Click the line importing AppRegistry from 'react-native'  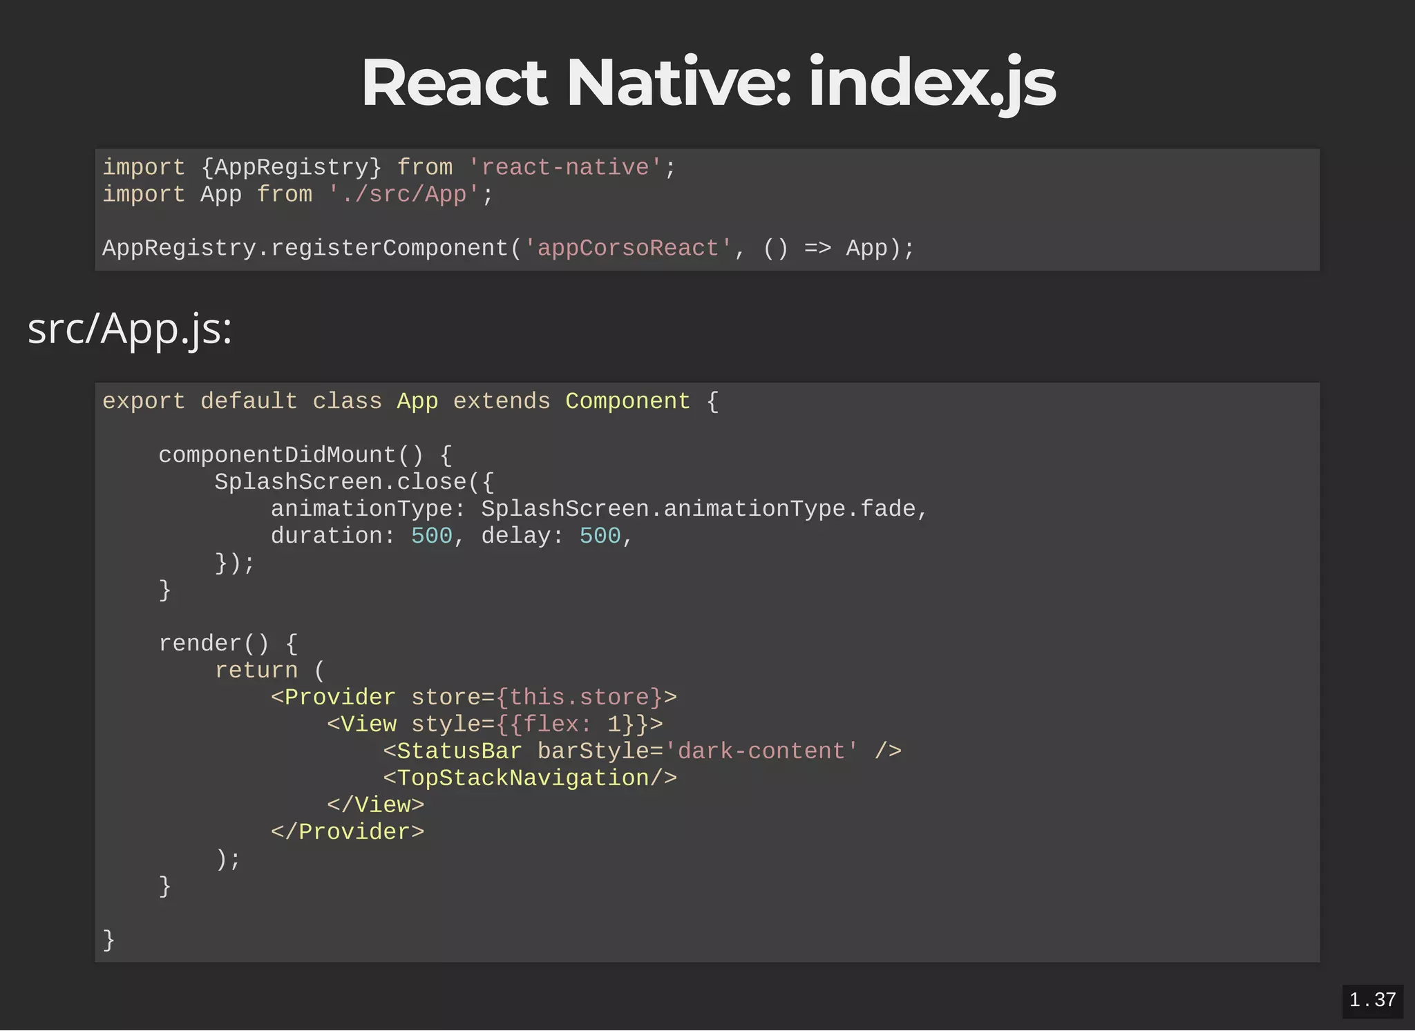[x=389, y=168]
